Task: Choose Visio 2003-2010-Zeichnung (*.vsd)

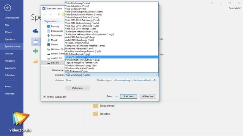Action: click(x=112, y=20)
